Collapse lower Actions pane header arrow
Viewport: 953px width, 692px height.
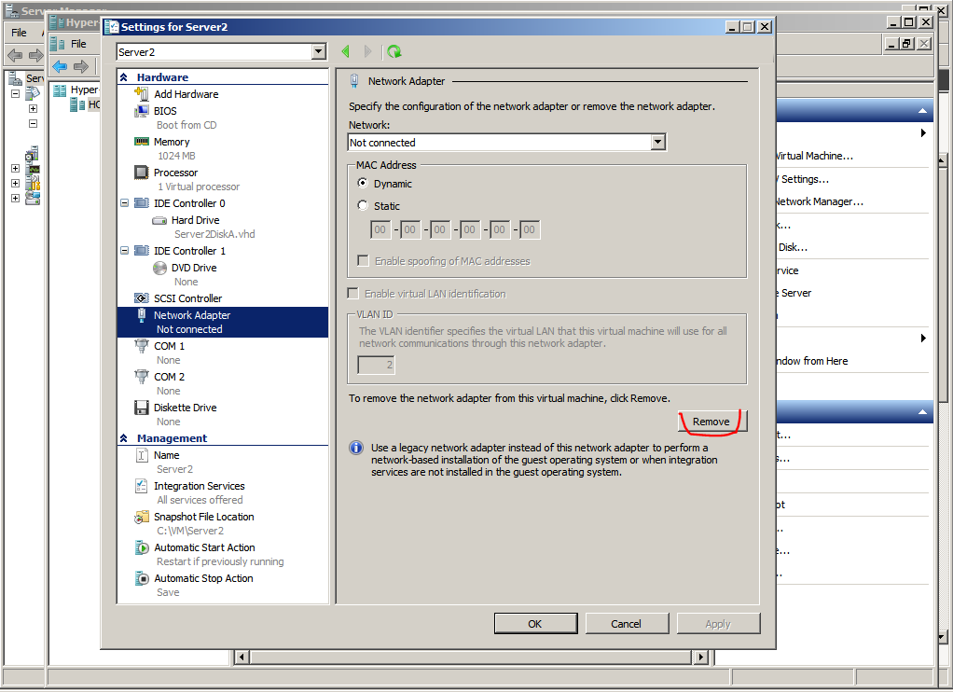(x=922, y=411)
